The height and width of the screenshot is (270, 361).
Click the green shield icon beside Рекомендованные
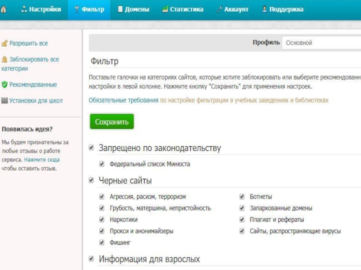click(5, 85)
